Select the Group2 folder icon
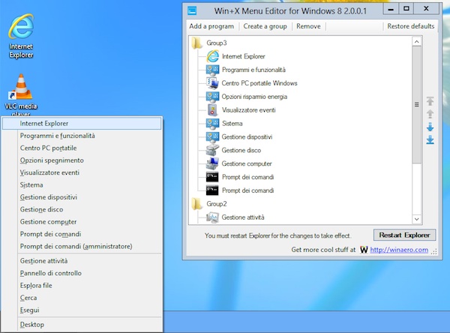Screen dimensions: 450x333 pos(196,204)
